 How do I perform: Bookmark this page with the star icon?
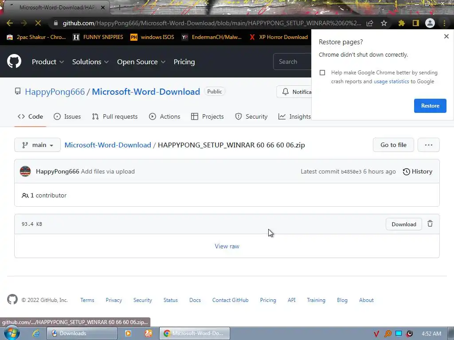pos(384,23)
